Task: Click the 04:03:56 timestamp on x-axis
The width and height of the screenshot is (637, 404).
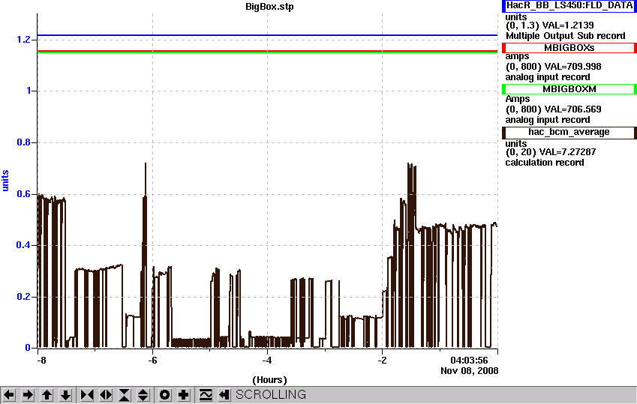Action: 469,360
